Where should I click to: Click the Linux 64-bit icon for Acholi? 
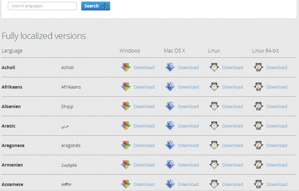[x=259, y=67]
